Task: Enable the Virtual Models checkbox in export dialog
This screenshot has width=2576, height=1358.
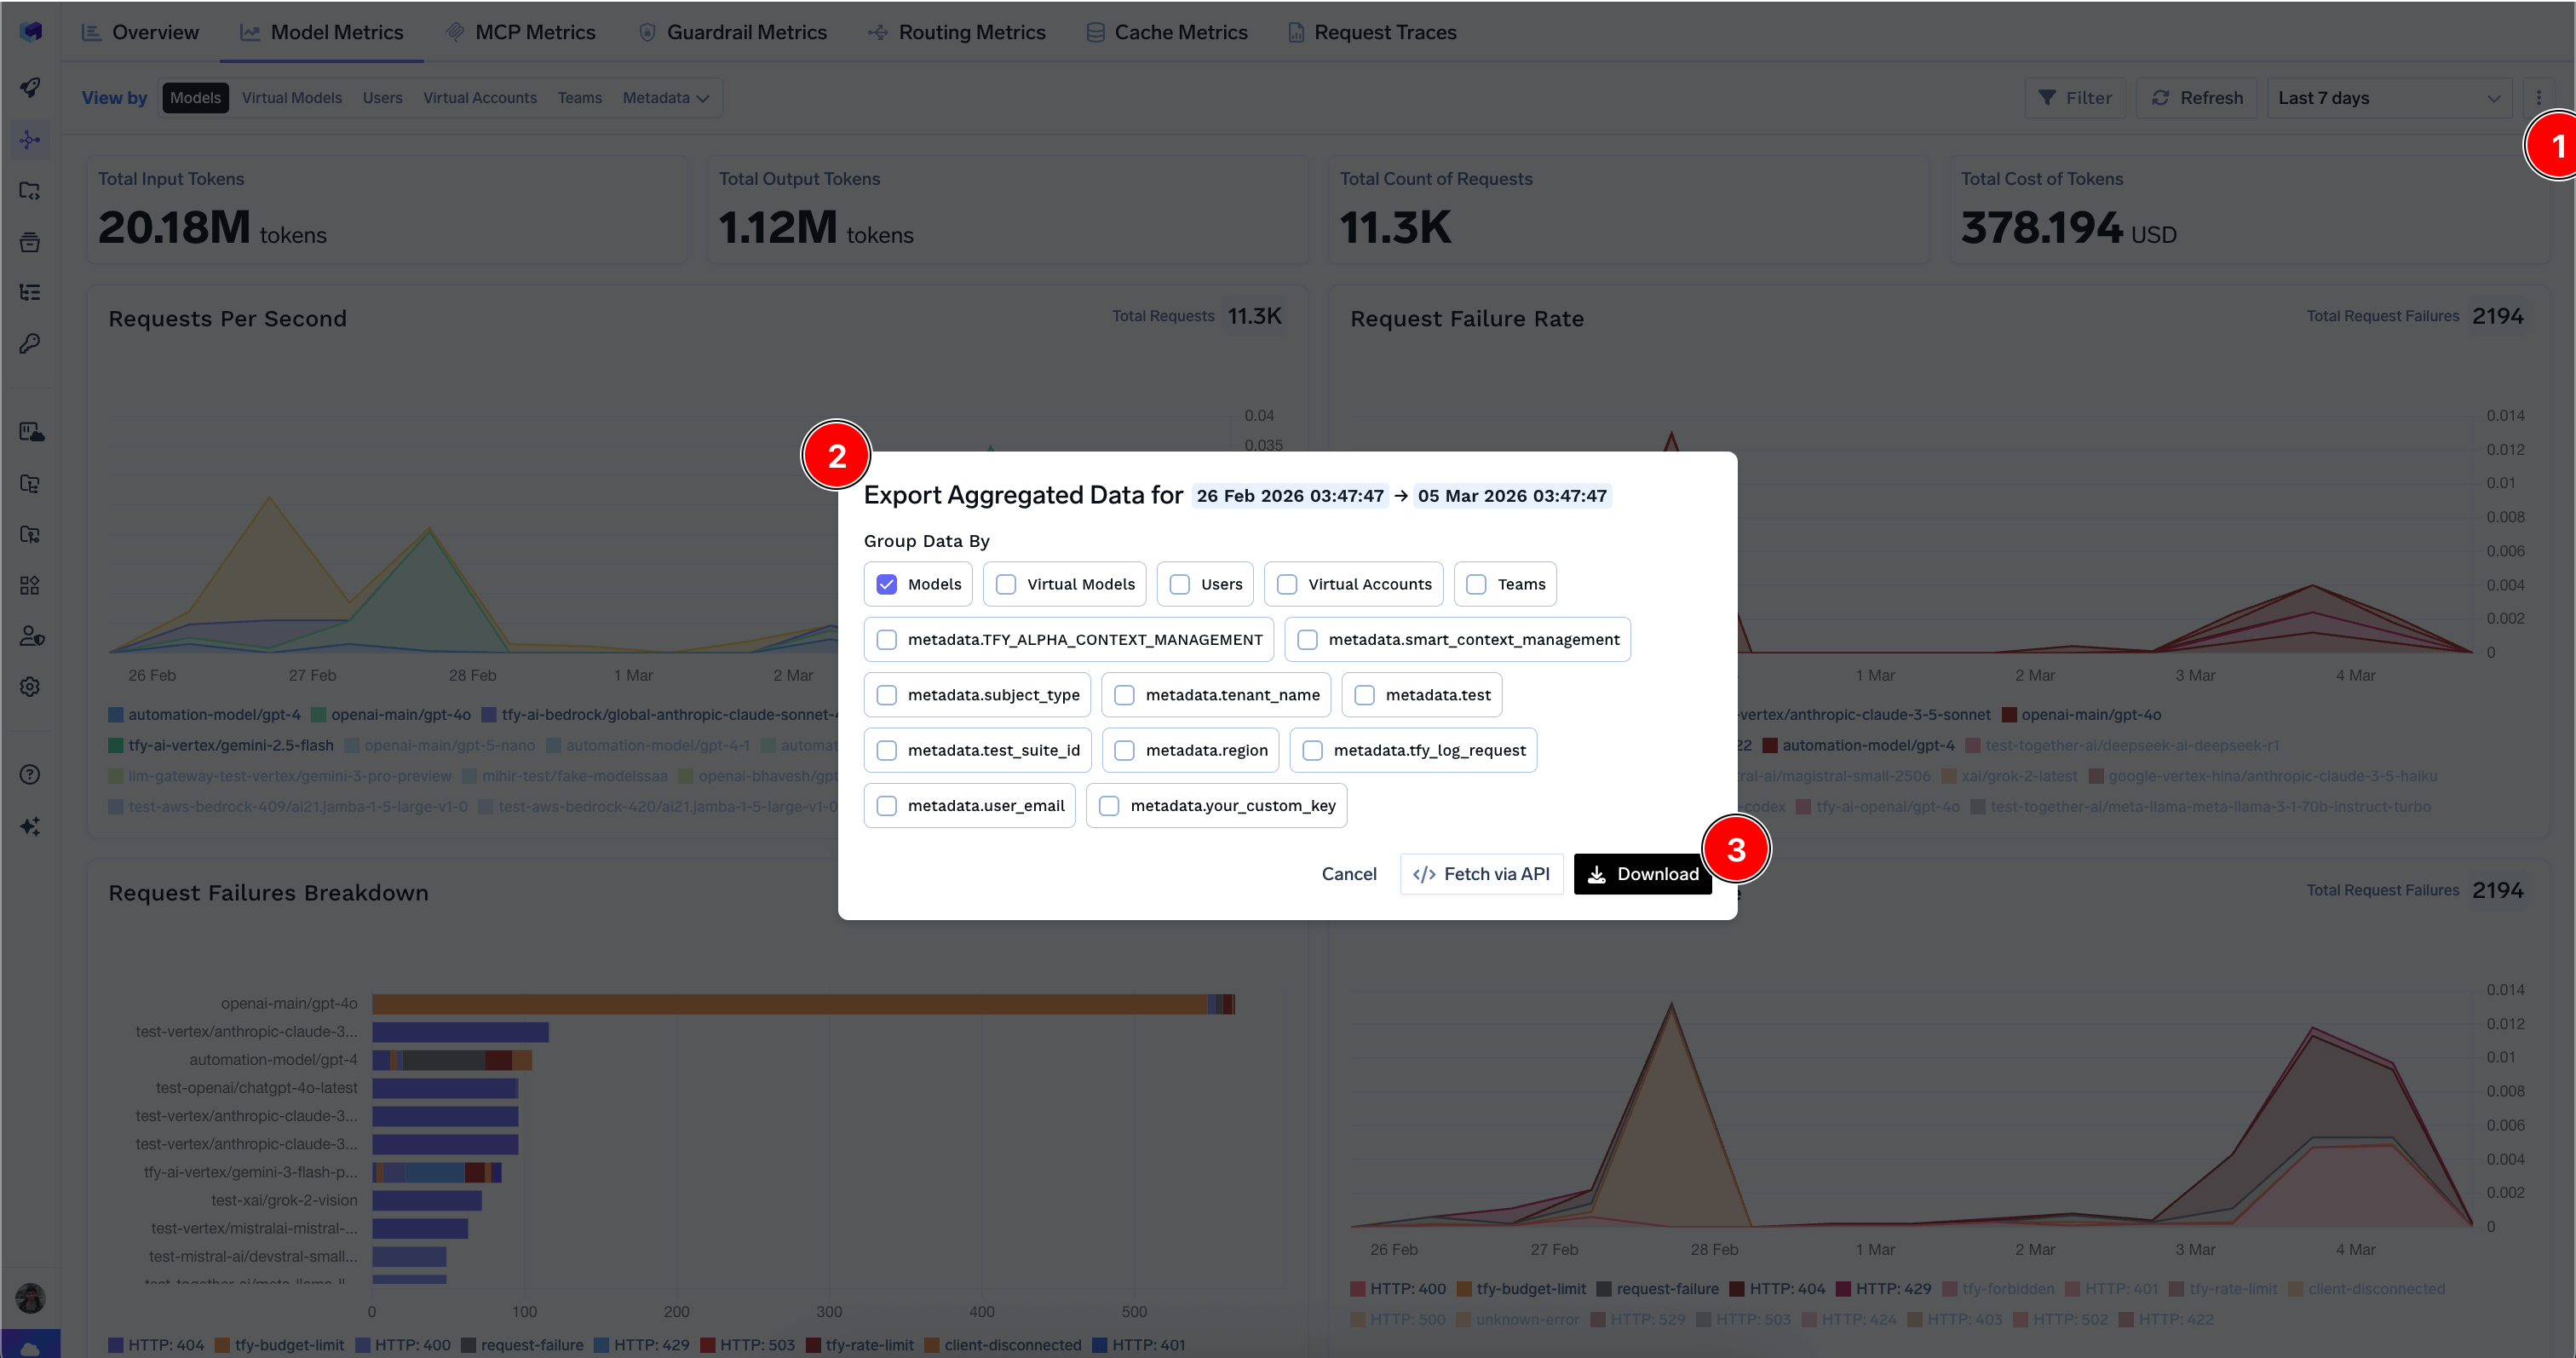Action: tap(1006, 584)
